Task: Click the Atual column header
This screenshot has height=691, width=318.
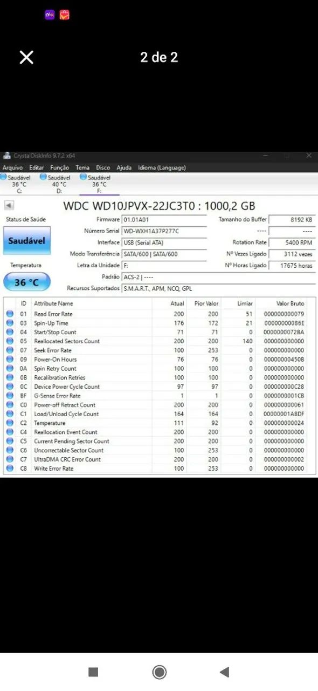Action: tap(177, 303)
